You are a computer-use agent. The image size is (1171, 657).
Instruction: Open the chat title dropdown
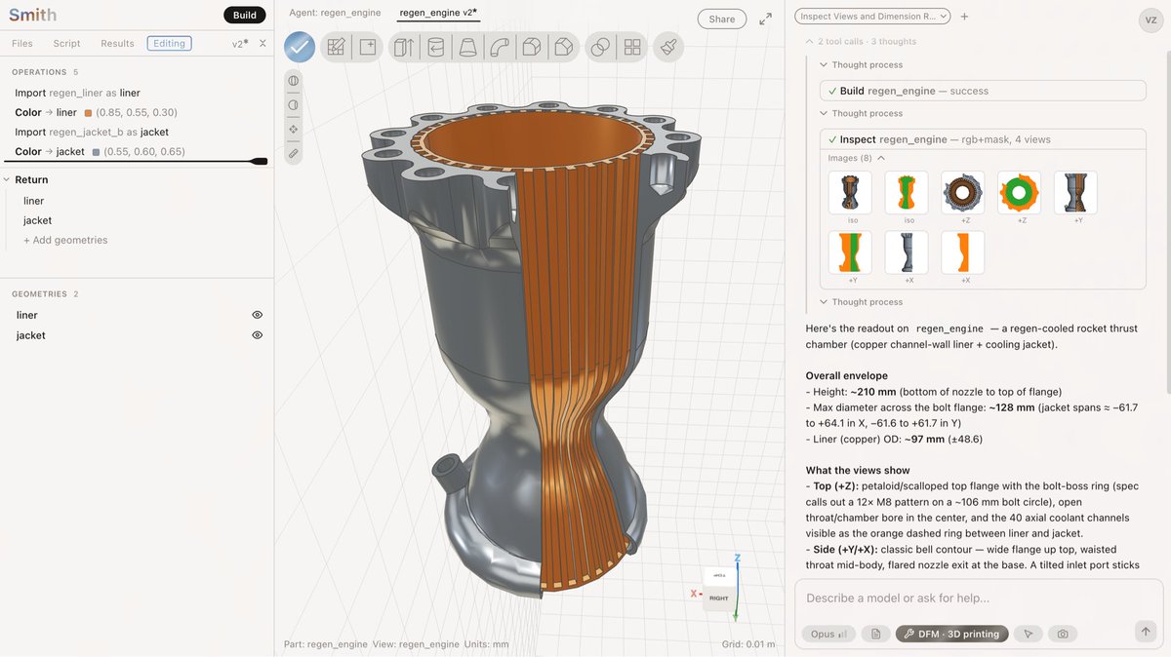tap(872, 17)
